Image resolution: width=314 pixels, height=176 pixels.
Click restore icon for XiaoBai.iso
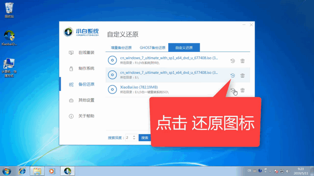click(233, 90)
